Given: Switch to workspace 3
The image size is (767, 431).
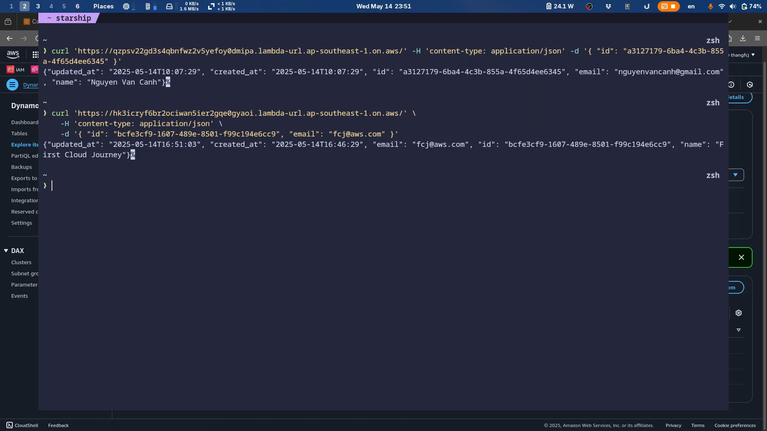Looking at the screenshot, I should pyautogui.click(x=38, y=6).
